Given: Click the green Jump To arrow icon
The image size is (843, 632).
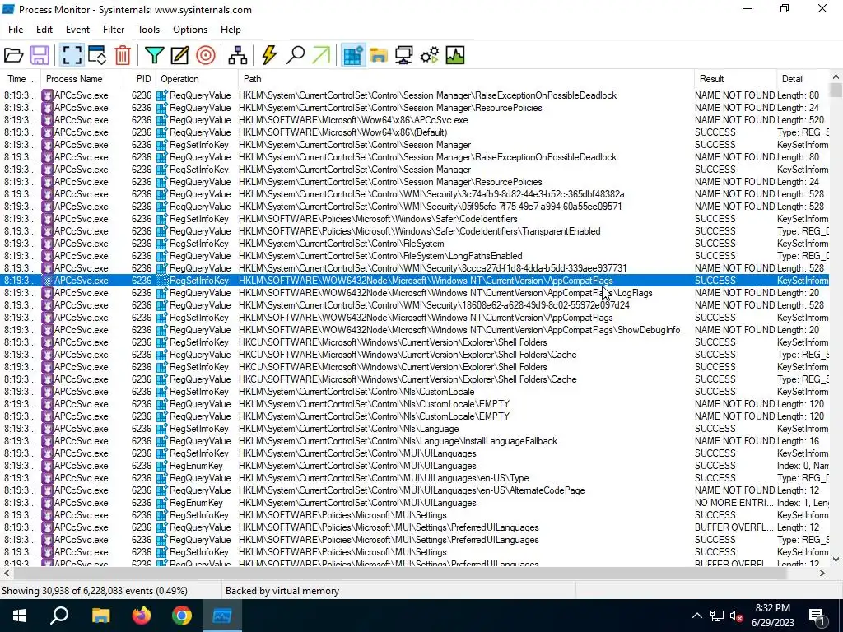Looking at the screenshot, I should click(321, 55).
